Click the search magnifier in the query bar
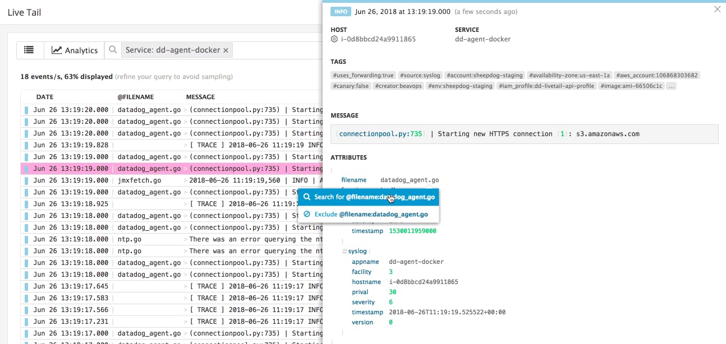This screenshot has width=726, height=344. tap(113, 50)
